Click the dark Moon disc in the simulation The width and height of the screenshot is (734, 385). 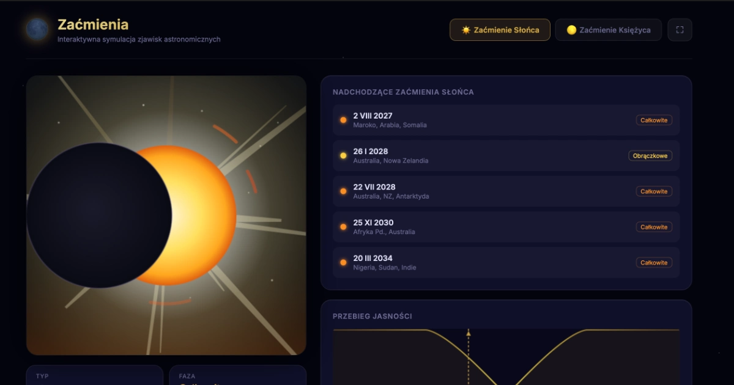[98, 215]
